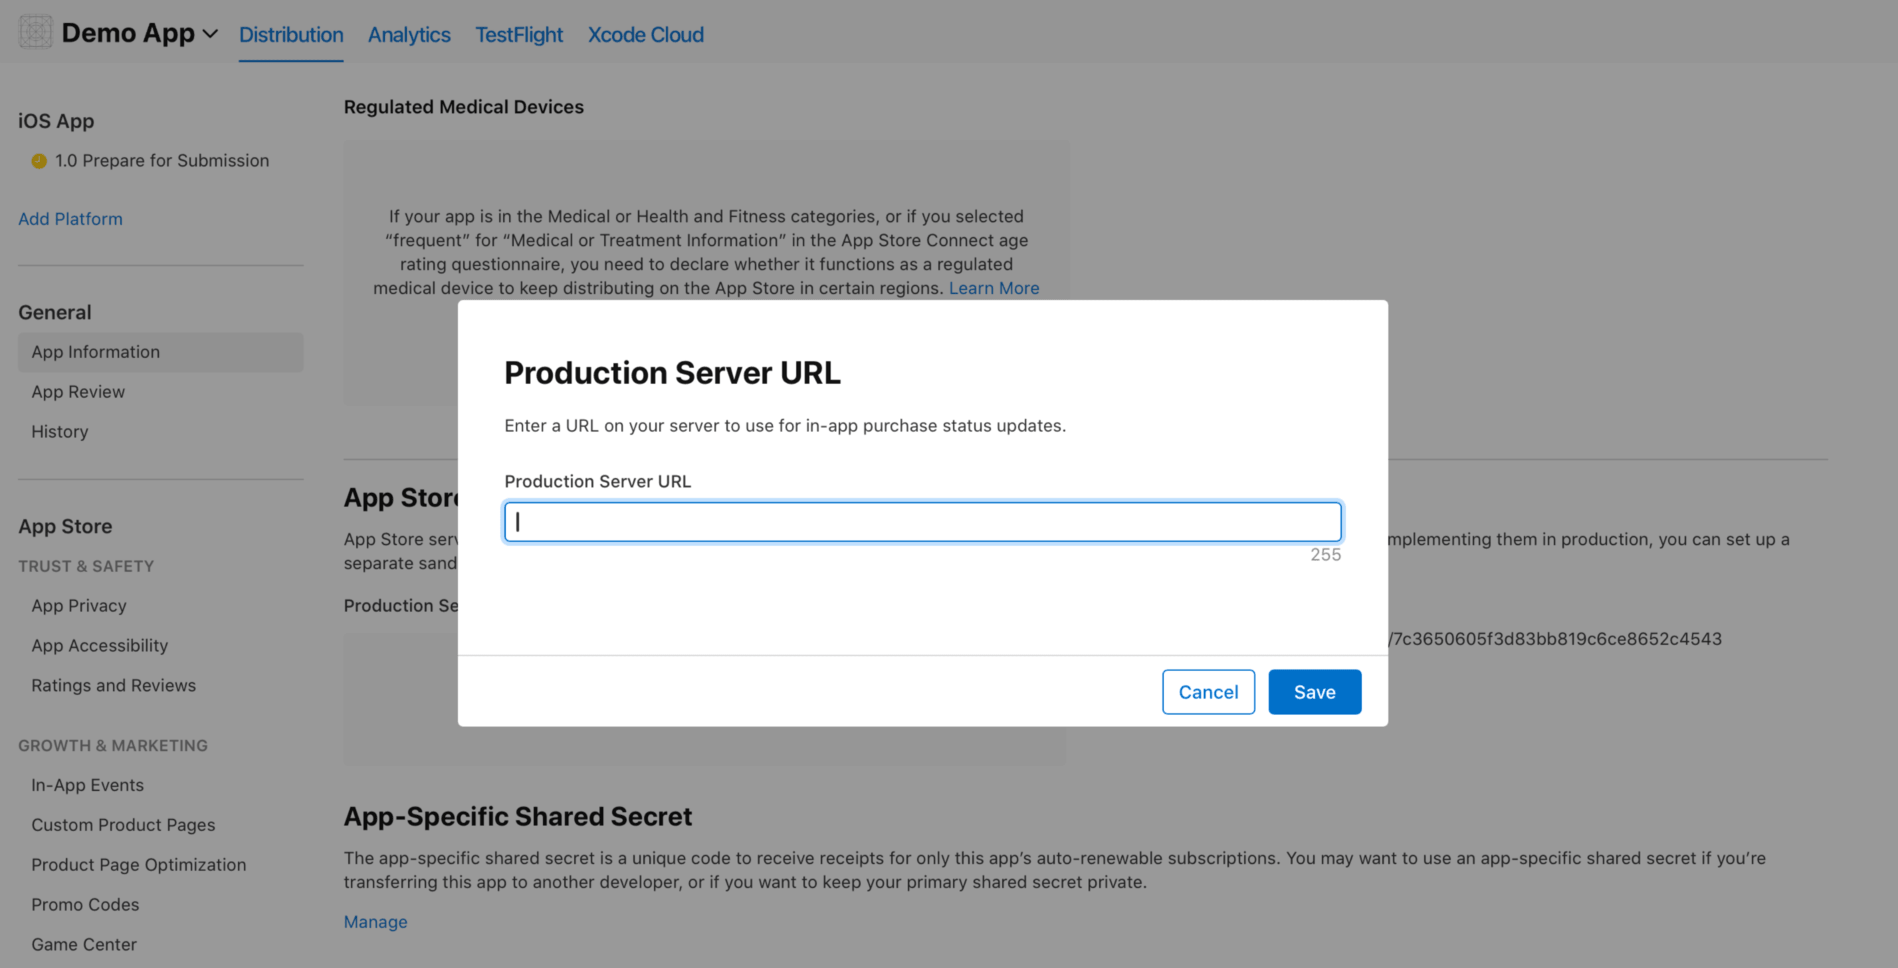The height and width of the screenshot is (968, 1898).
Task: Click Save in the dialog
Action: pyautogui.click(x=1315, y=692)
